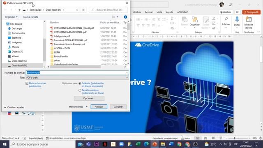Open Google Chrome from taskbar
The image size is (263, 148).
[179, 144]
